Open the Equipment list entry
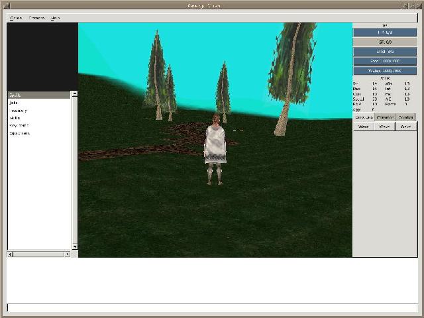The image size is (424, 318). [19, 133]
